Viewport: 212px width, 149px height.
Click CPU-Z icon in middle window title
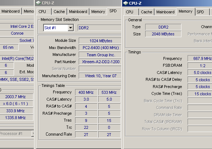pos(38,3)
